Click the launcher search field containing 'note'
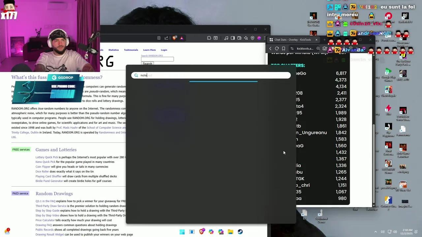 (x=211, y=75)
